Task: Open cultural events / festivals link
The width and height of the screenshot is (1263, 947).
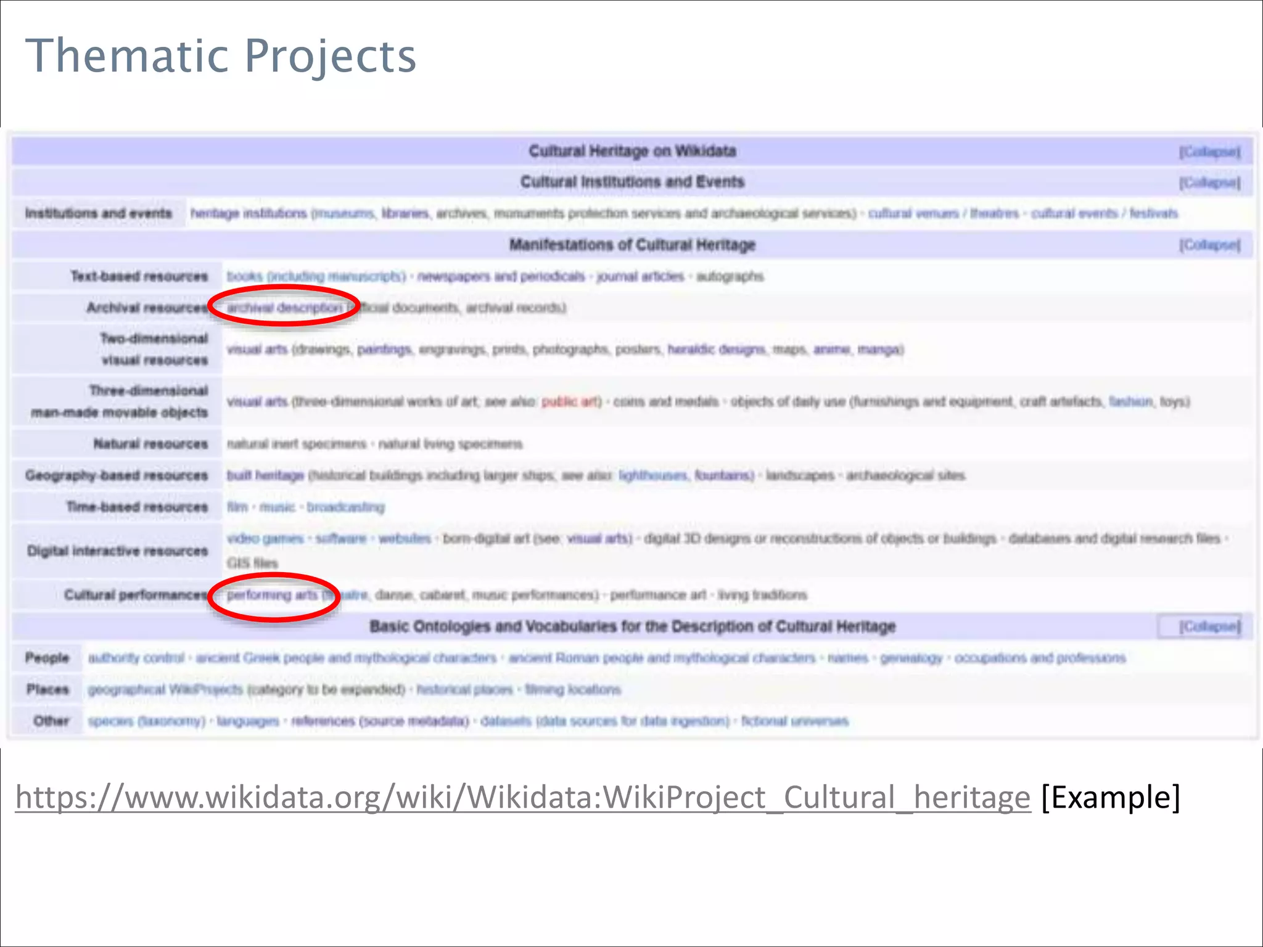Action: coord(1104,213)
